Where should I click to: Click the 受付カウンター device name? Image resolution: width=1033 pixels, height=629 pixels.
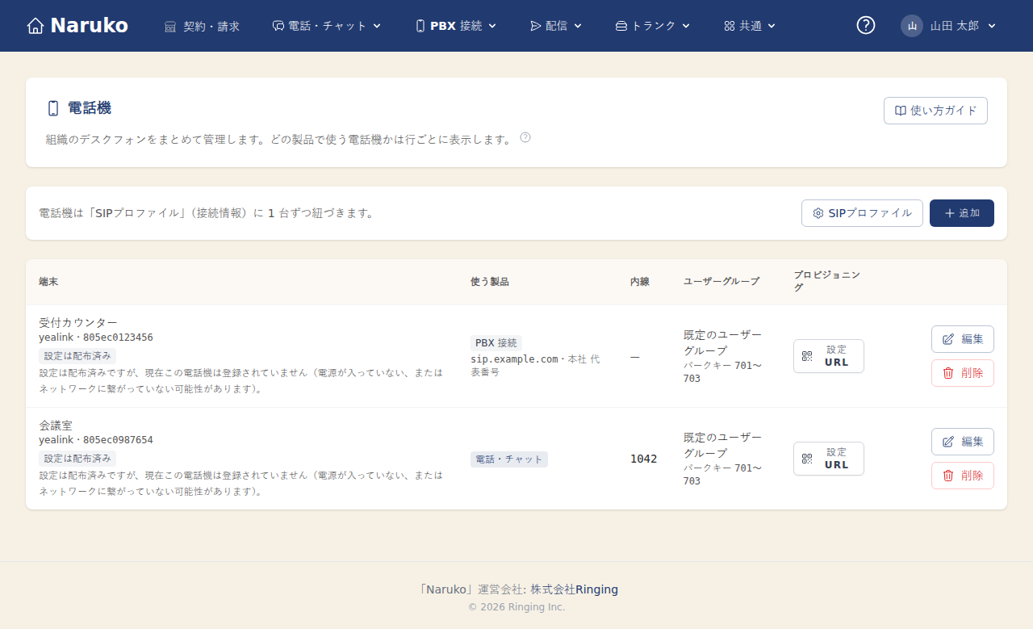tap(78, 322)
